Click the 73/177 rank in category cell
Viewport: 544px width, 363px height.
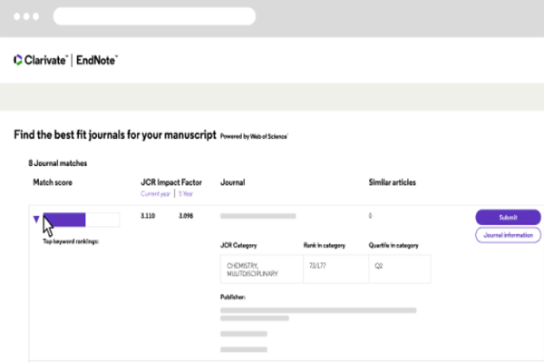319,269
